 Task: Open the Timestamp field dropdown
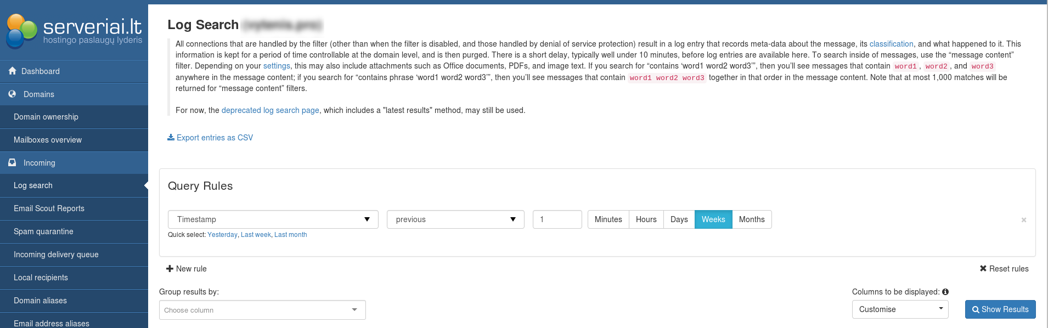click(x=273, y=219)
